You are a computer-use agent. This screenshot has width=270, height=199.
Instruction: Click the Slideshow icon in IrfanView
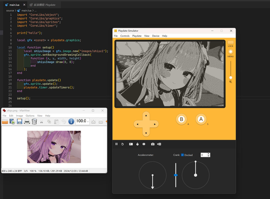(12, 121)
